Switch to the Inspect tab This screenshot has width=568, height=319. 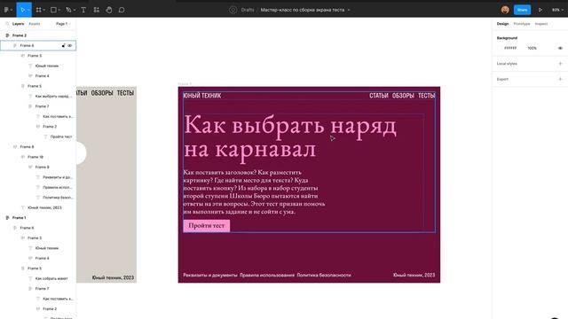pyautogui.click(x=541, y=24)
